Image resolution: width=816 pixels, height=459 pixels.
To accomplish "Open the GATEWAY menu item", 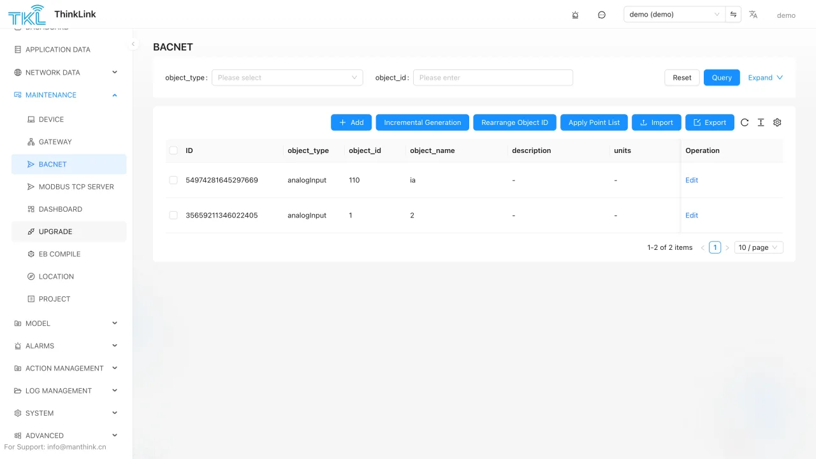I will point(69,142).
